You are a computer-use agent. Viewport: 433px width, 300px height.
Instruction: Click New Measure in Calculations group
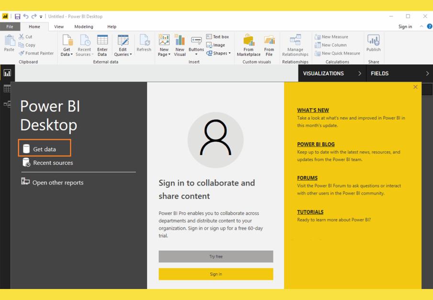(332, 36)
